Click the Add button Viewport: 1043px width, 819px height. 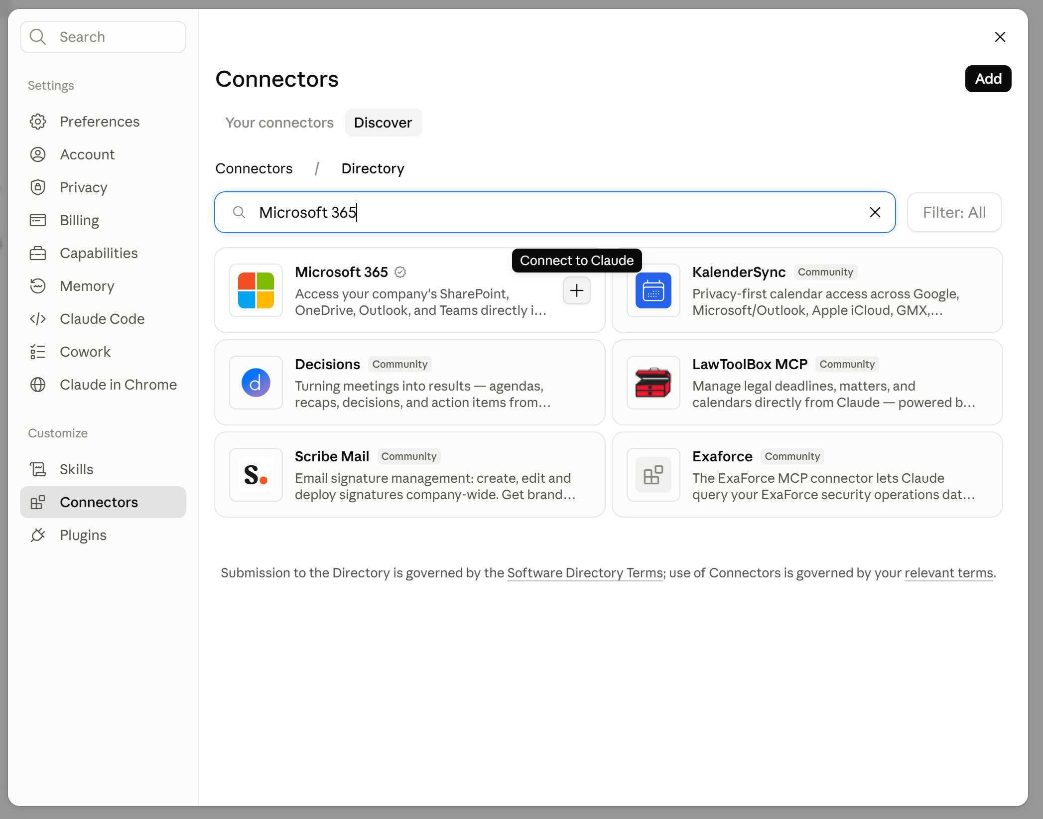click(988, 79)
